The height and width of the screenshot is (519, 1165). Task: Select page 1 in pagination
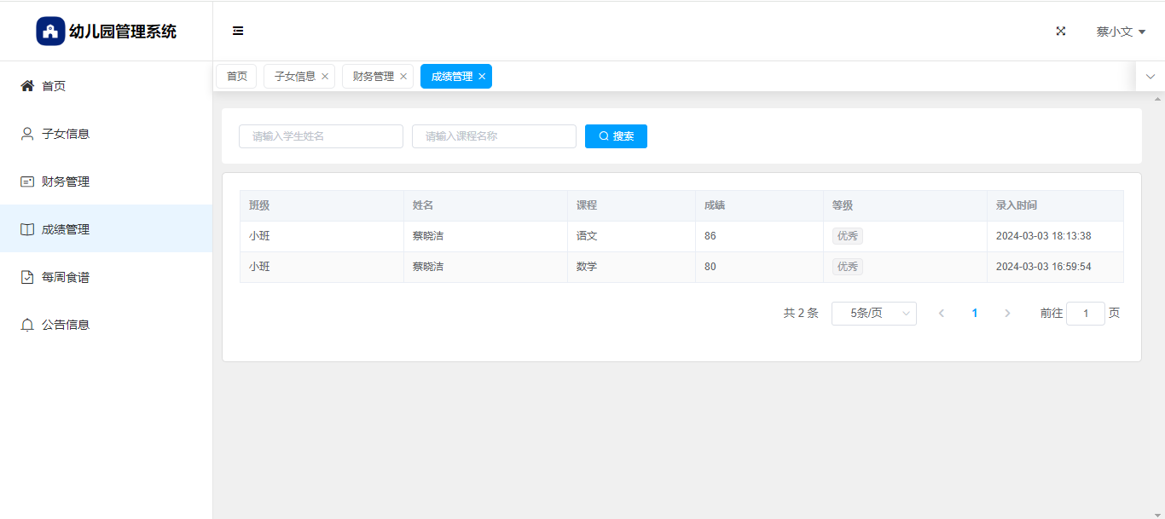click(x=974, y=314)
